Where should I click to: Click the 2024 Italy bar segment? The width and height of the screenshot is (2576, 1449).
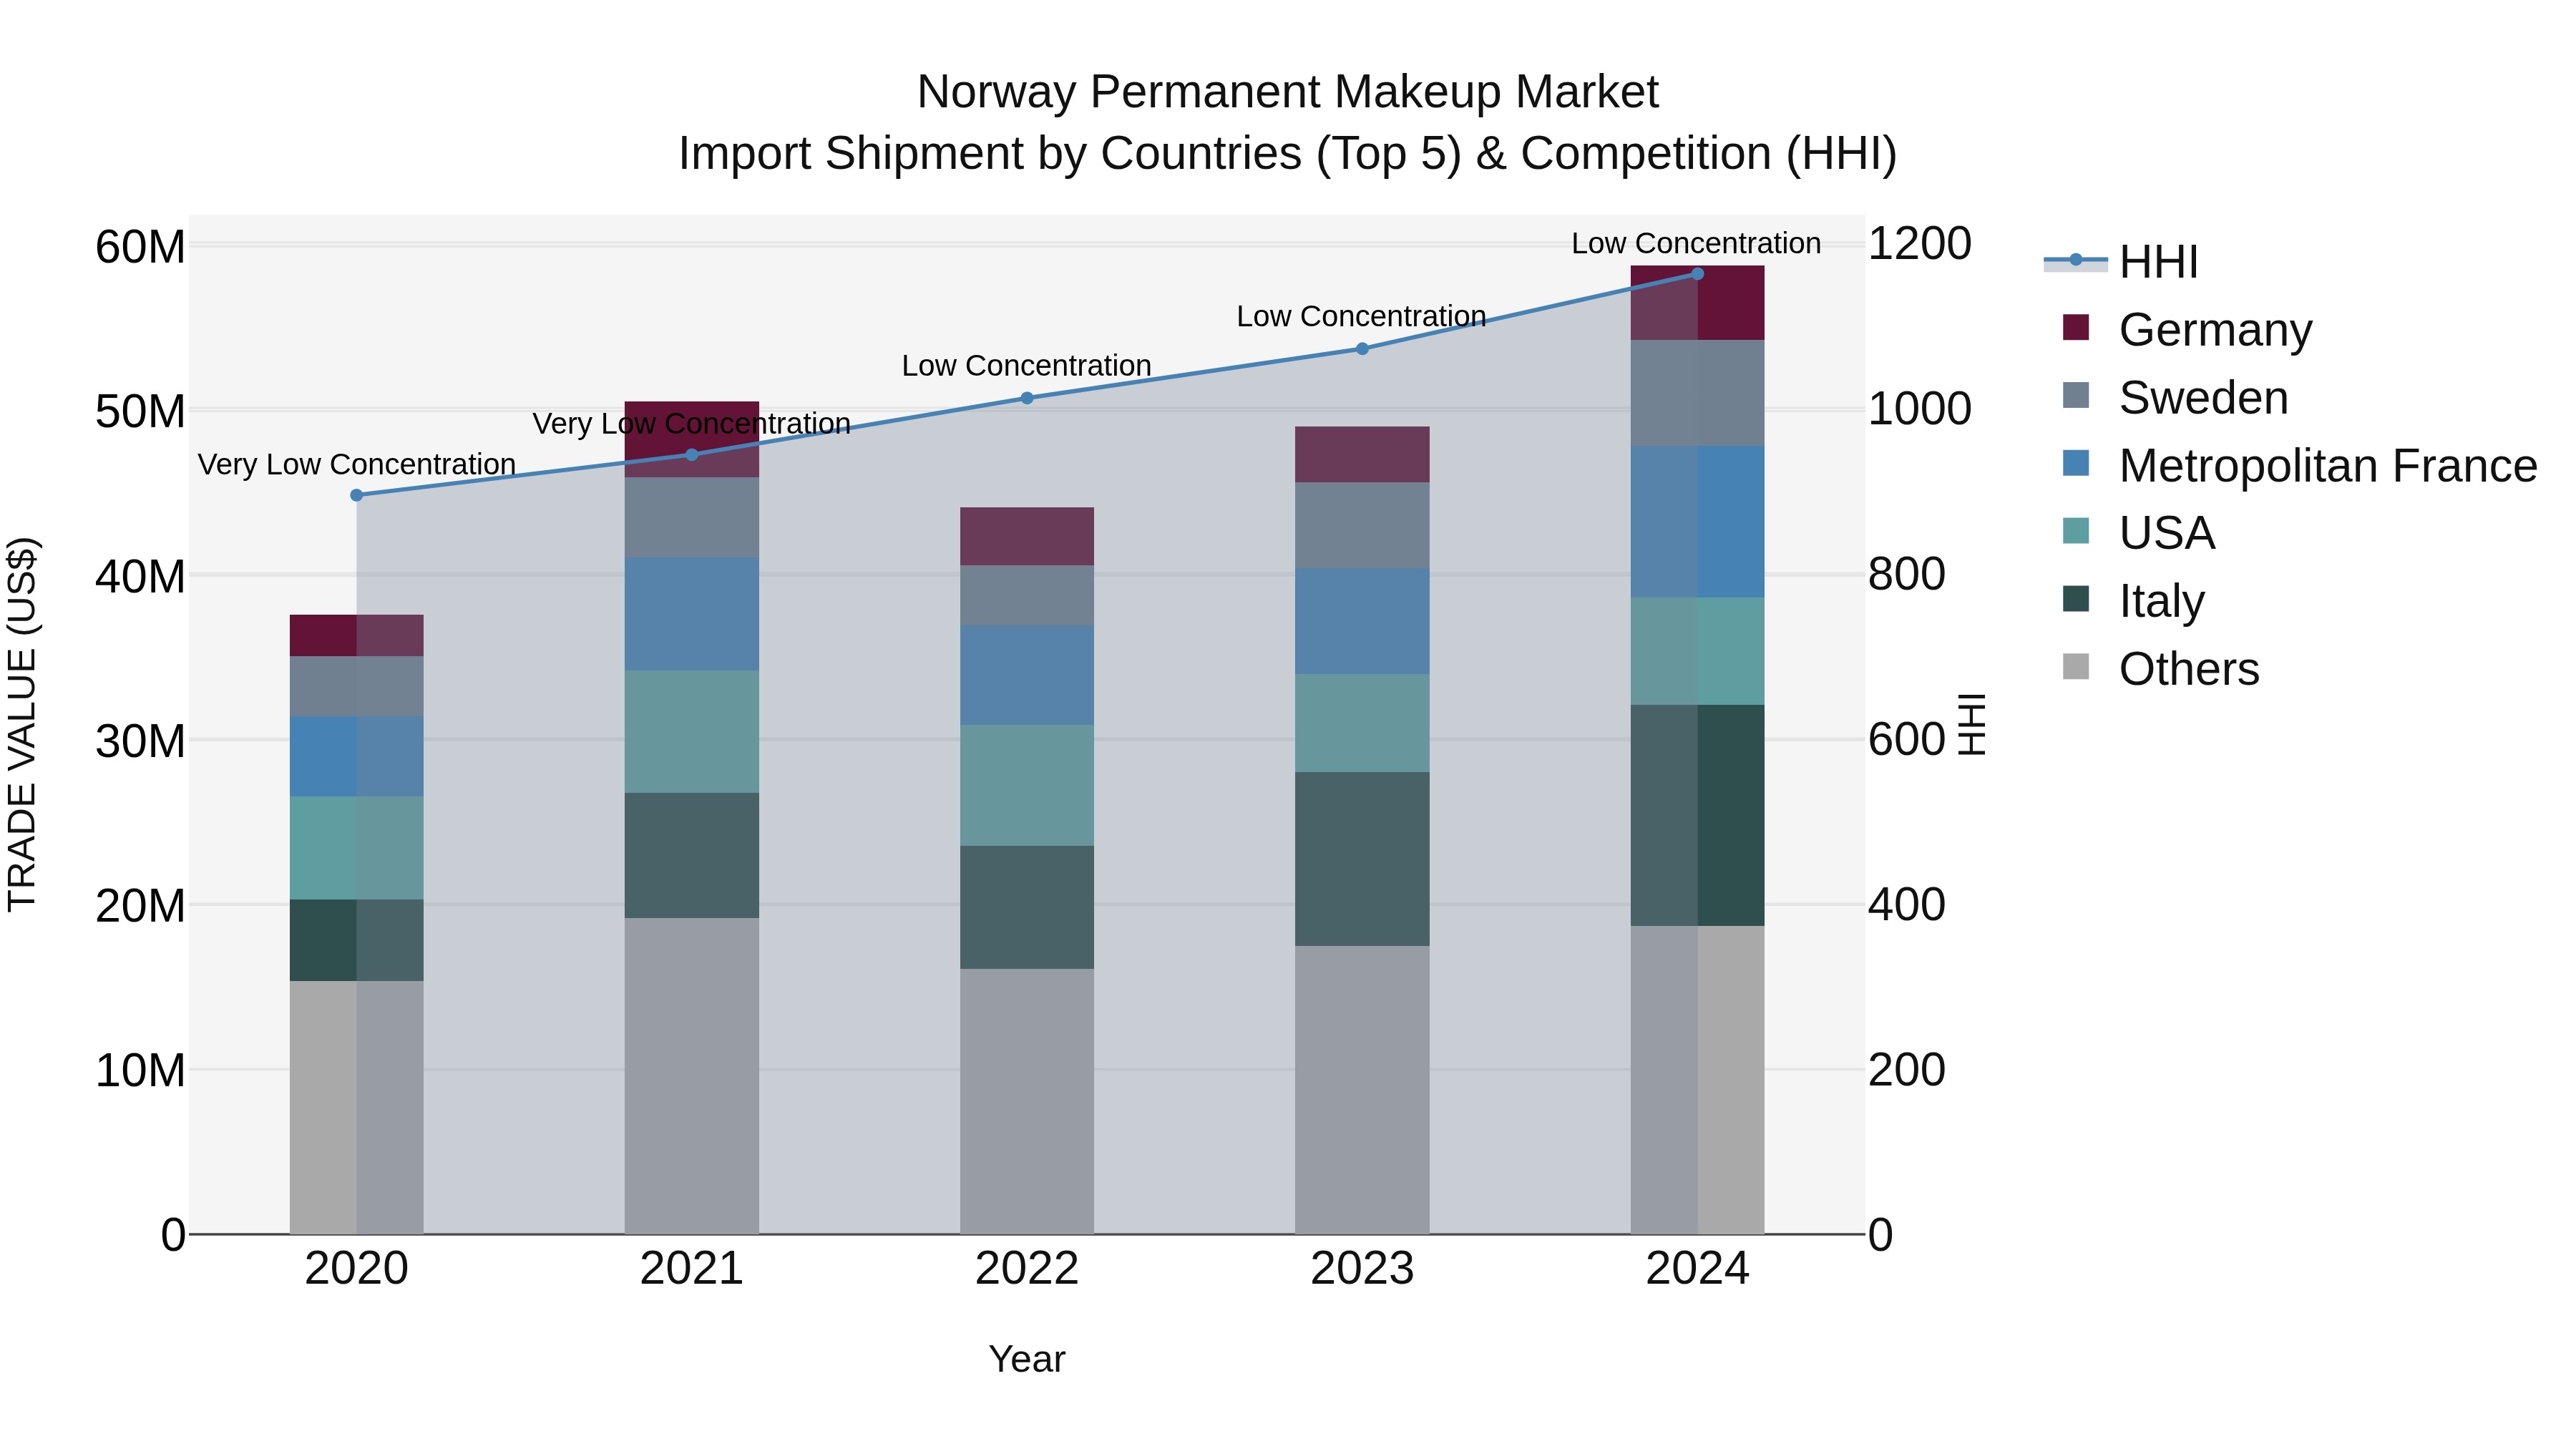(1697, 815)
